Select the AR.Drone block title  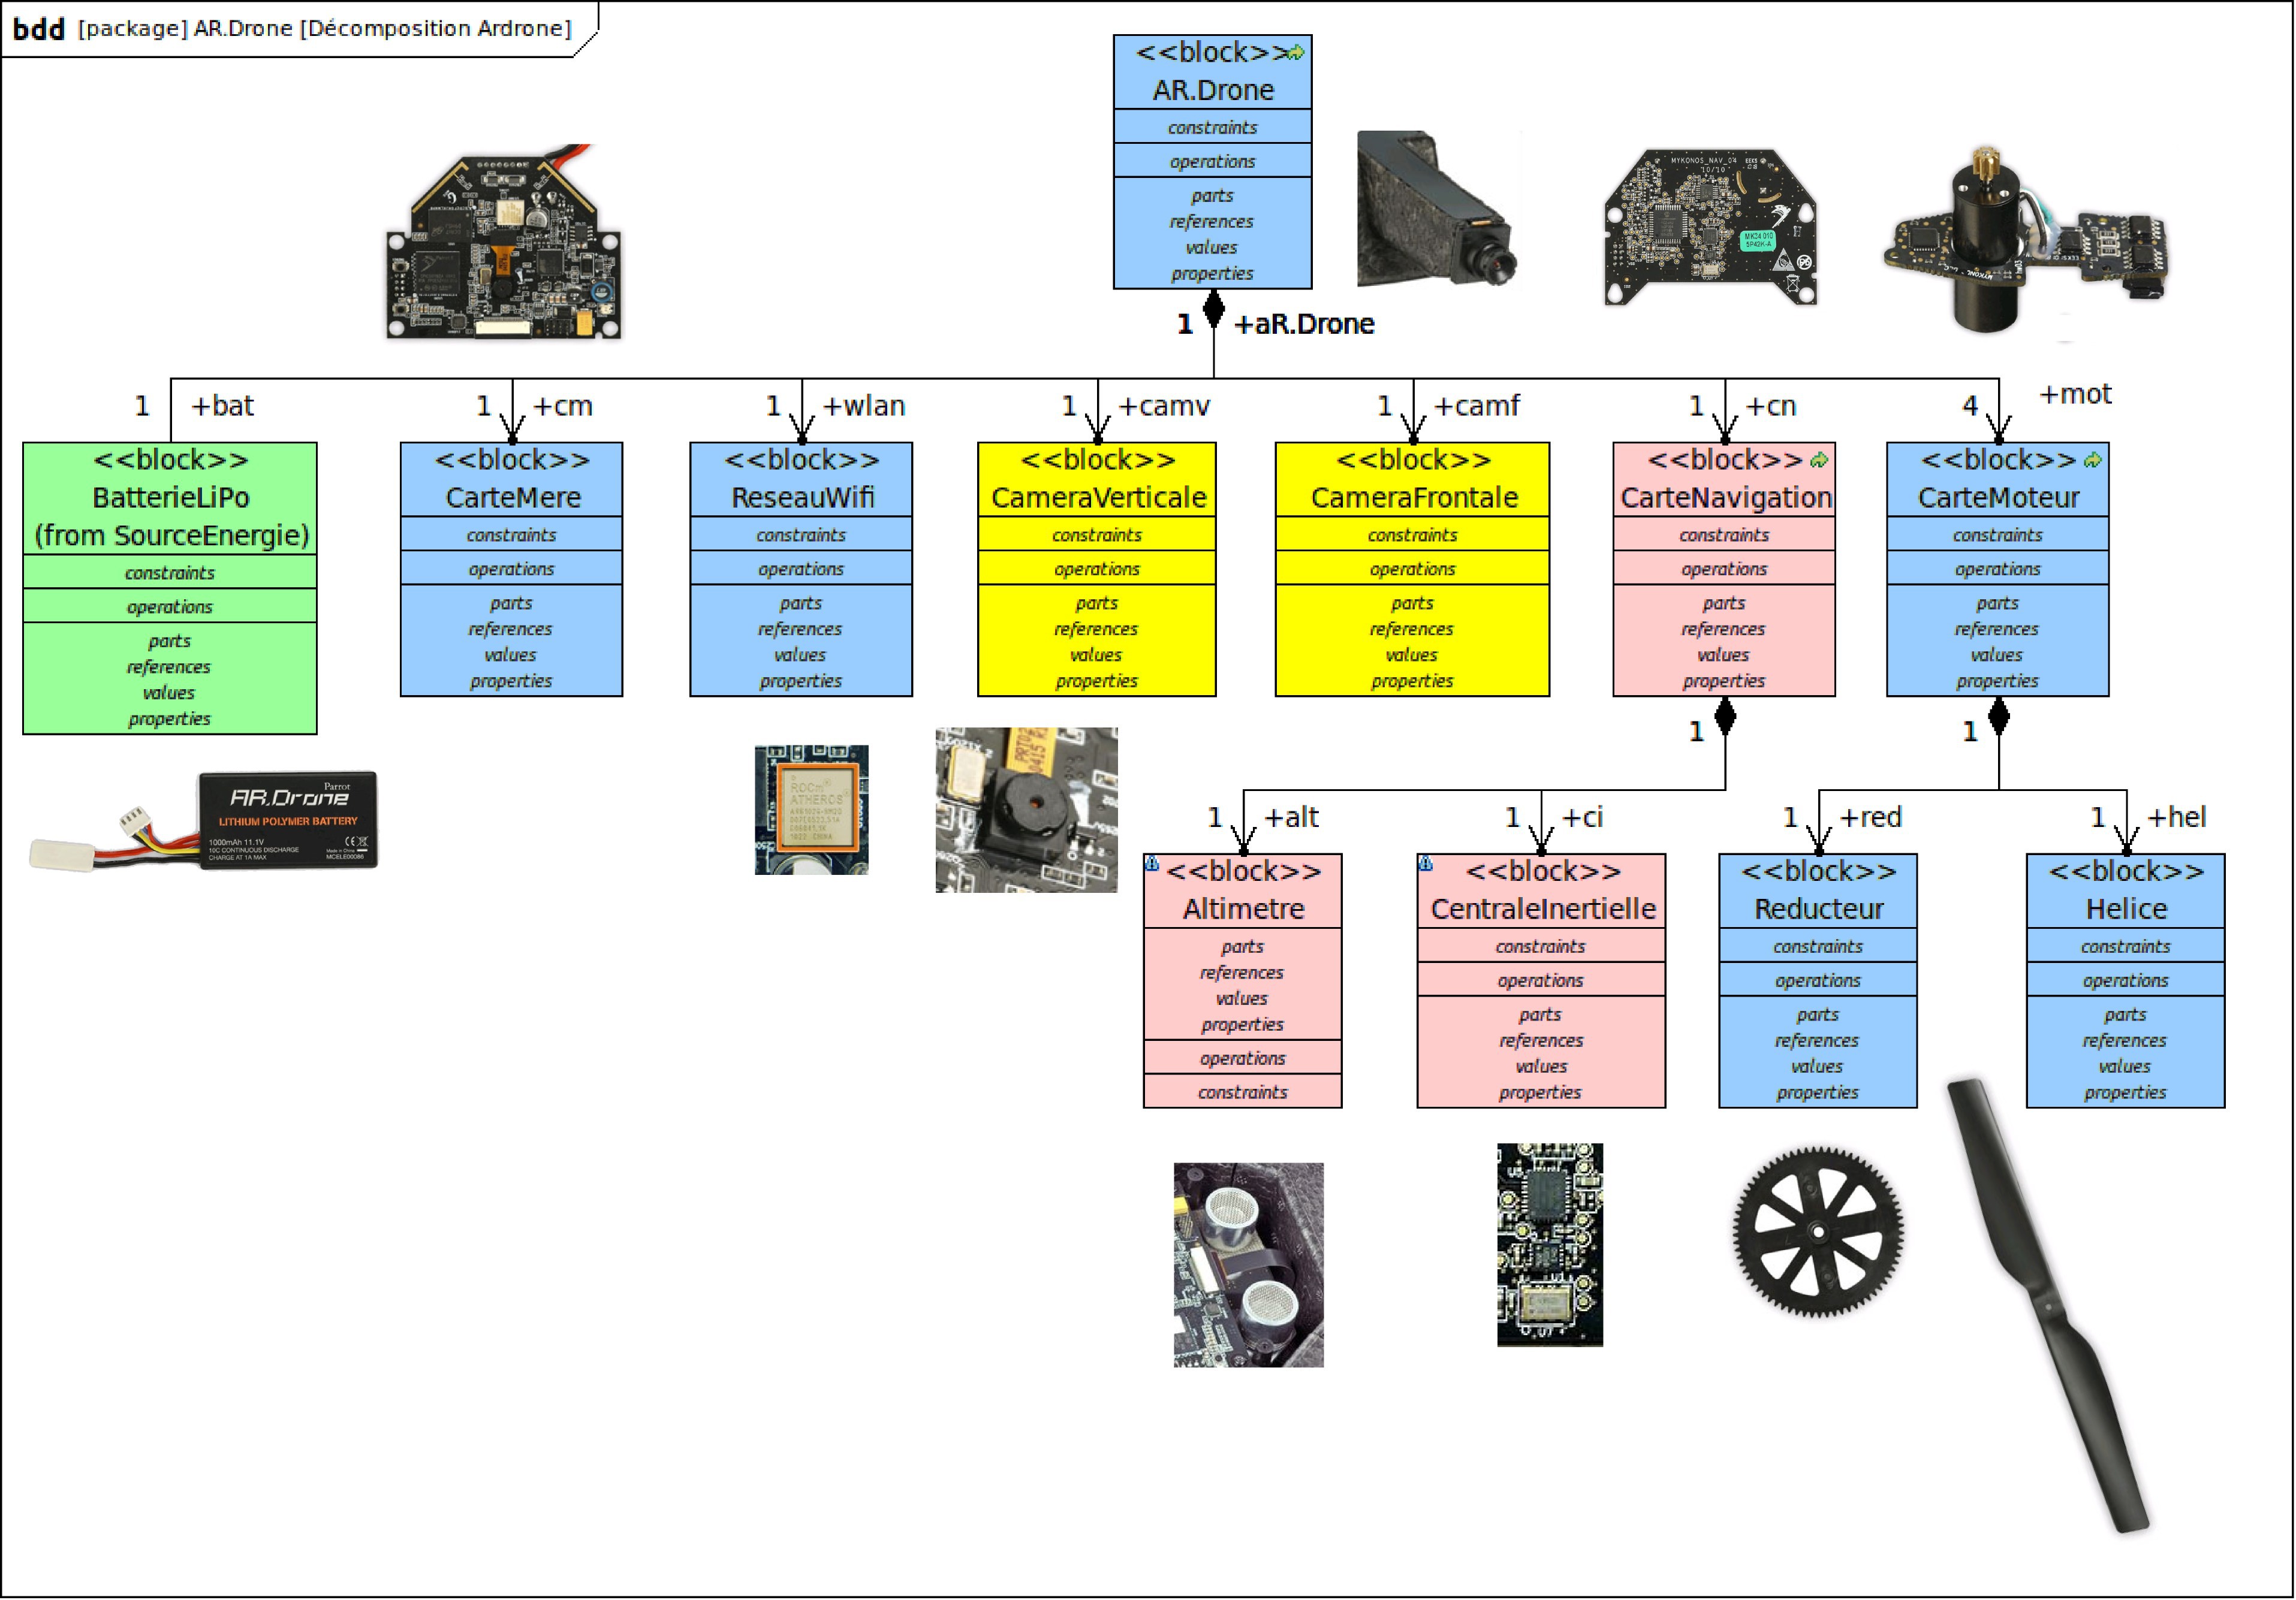pyautogui.click(x=1213, y=90)
